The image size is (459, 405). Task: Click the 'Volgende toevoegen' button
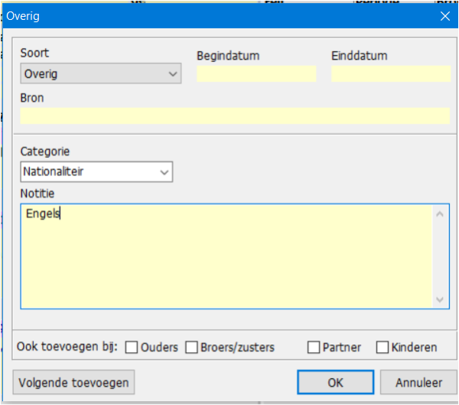[74, 381]
